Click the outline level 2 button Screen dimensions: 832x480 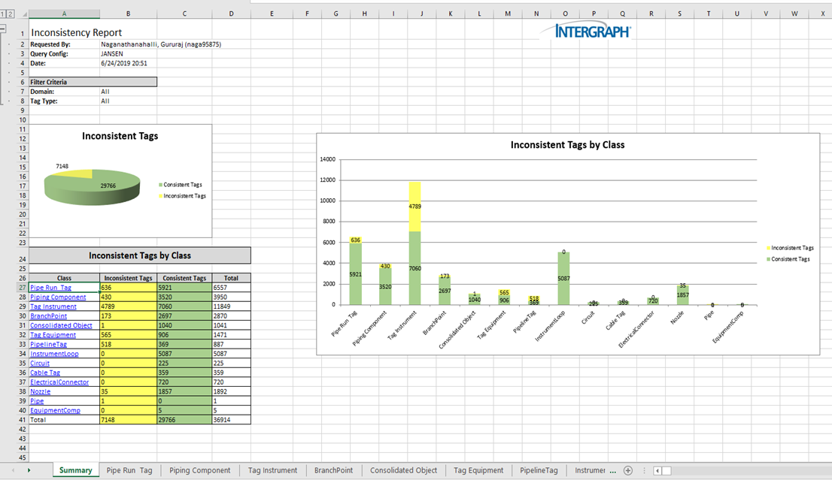[x=11, y=14]
